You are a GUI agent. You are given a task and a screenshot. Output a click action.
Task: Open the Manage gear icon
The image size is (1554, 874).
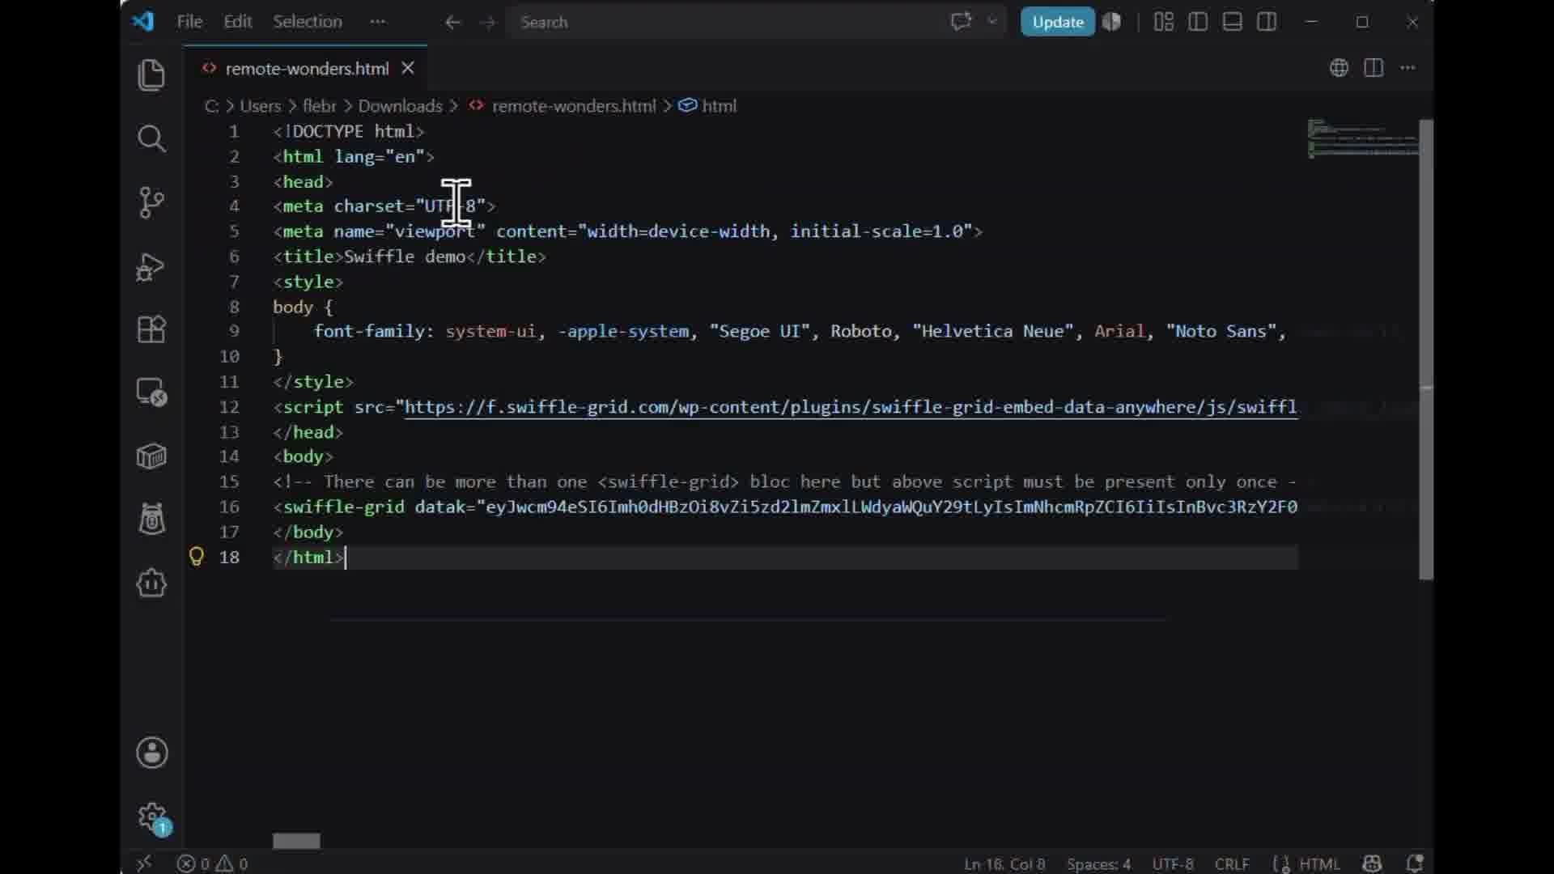(151, 817)
